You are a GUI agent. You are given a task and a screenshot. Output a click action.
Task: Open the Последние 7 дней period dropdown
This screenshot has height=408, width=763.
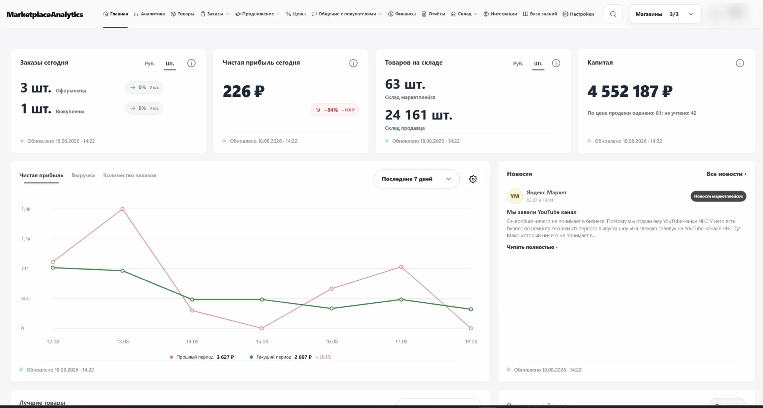click(417, 179)
